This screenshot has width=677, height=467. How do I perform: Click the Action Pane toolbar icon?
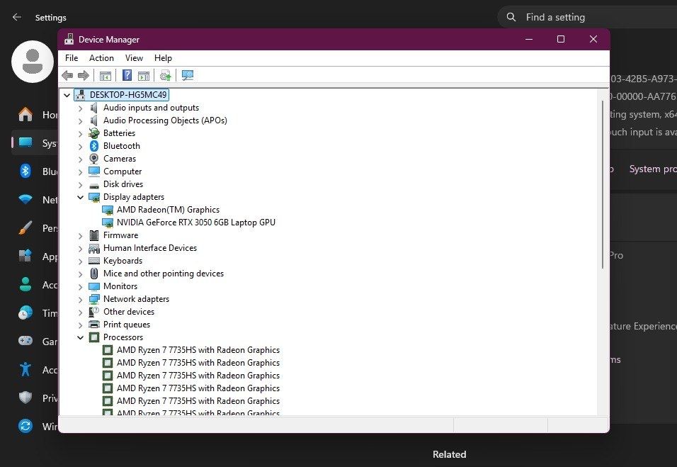click(x=144, y=76)
